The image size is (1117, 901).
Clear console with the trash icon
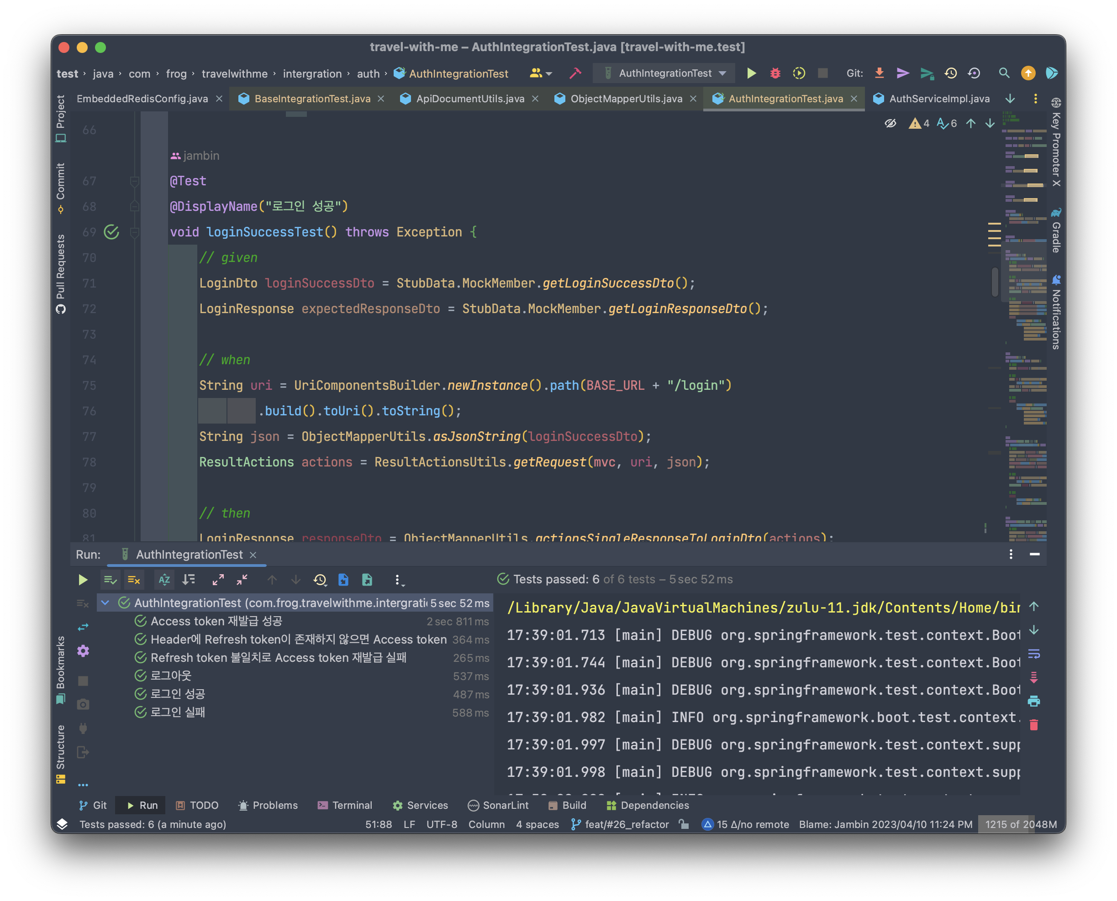[1033, 725]
